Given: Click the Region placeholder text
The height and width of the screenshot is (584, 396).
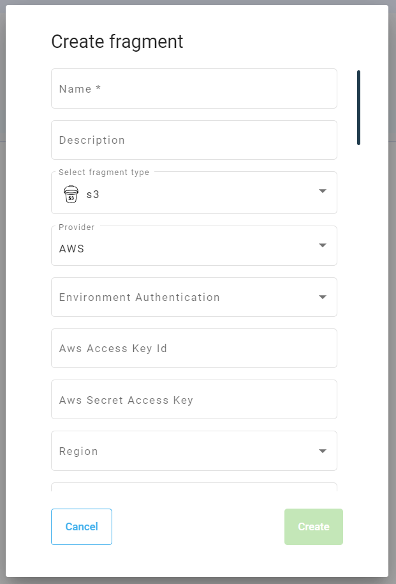Looking at the screenshot, I should pos(78,451).
